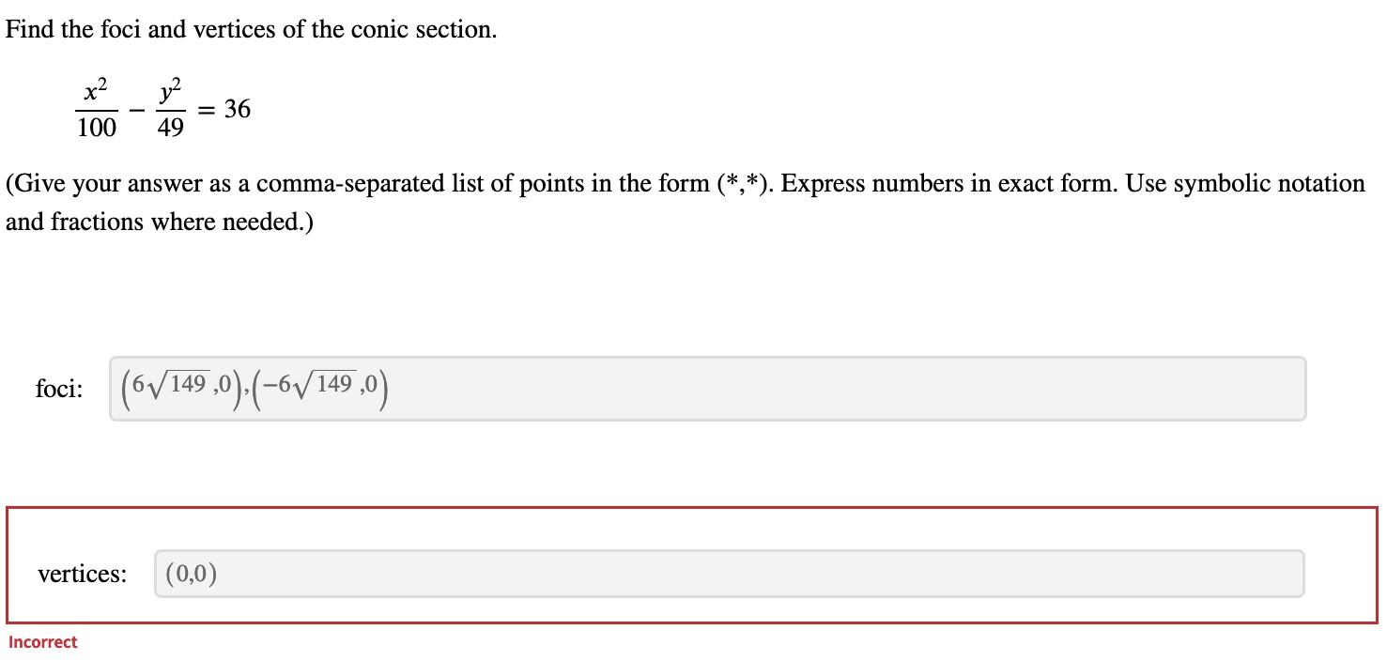
Task: Click the vertices: field label
Action: [x=83, y=574]
